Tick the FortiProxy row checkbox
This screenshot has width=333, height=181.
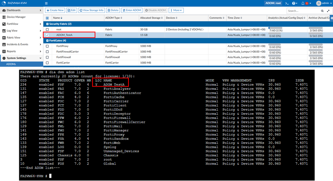pyautogui.click(x=47, y=46)
